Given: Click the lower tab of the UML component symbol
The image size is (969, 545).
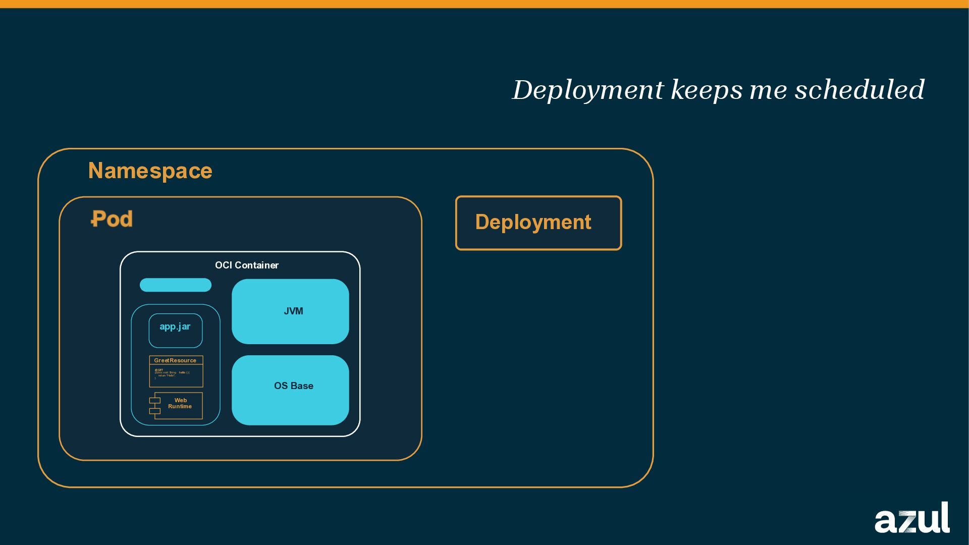Looking at the screenshot, I should (x=154, y=411).
